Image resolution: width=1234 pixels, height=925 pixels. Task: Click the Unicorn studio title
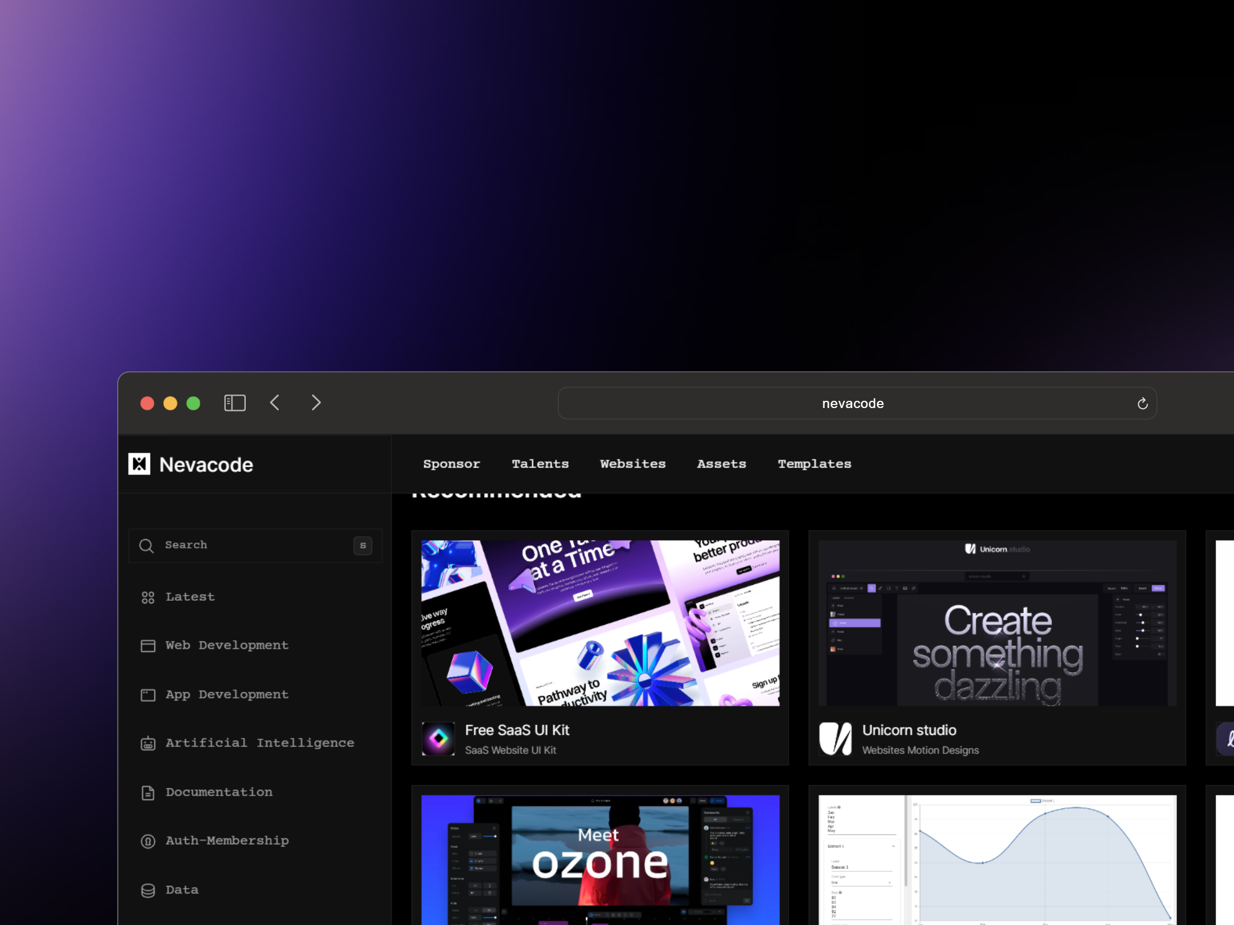pyautogui.click(x=910, y=730)
